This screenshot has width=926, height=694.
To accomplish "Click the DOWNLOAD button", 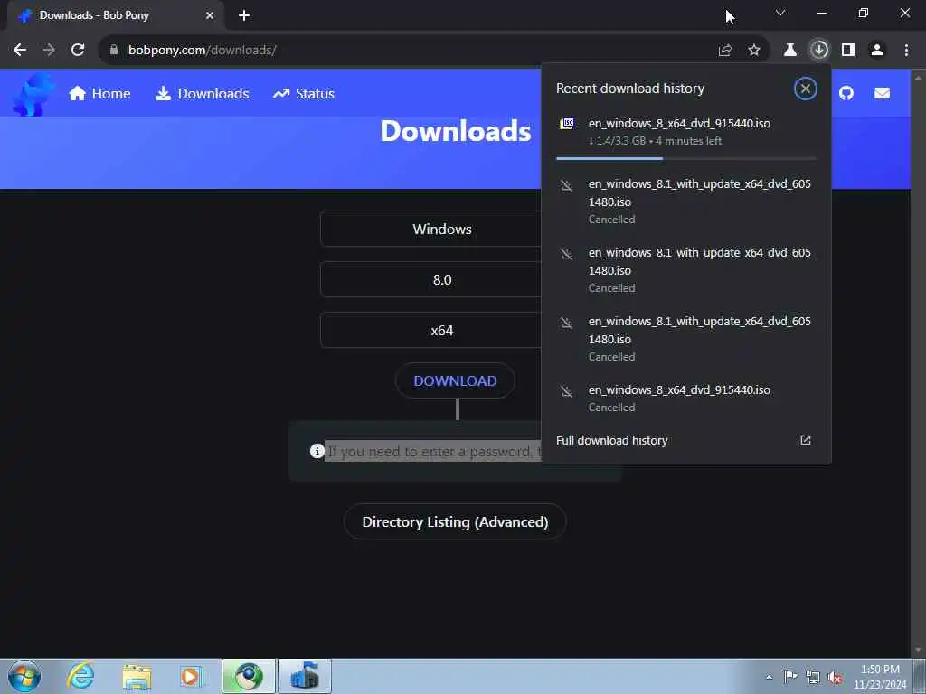I will coord(456,380).
